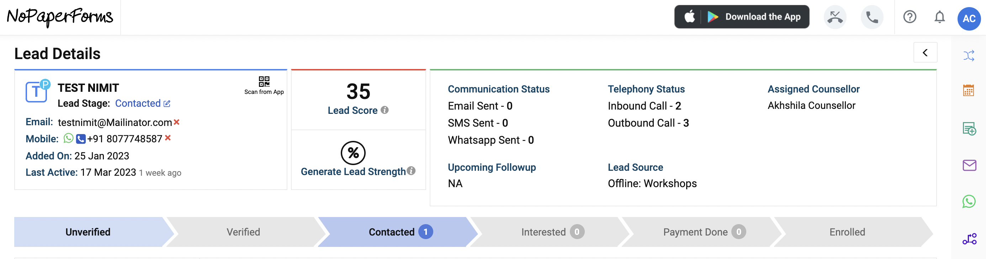Edit lead stage with the pencil icon
Screen dimensions: 986x259
tap(167, 104)
